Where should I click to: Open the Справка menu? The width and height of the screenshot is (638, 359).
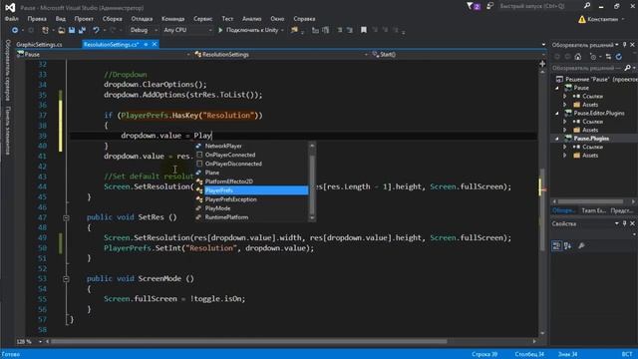point(304,19)
